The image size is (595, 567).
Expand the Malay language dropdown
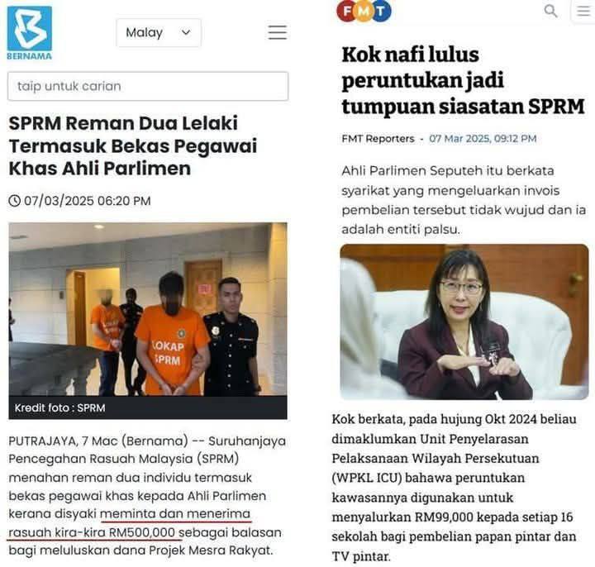tap(159, 32)
